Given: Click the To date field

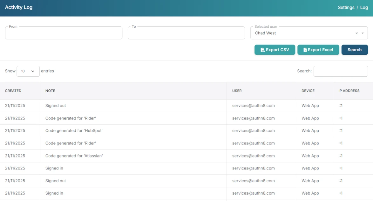Looking at the screenshot, I should (x=186, y=33).
